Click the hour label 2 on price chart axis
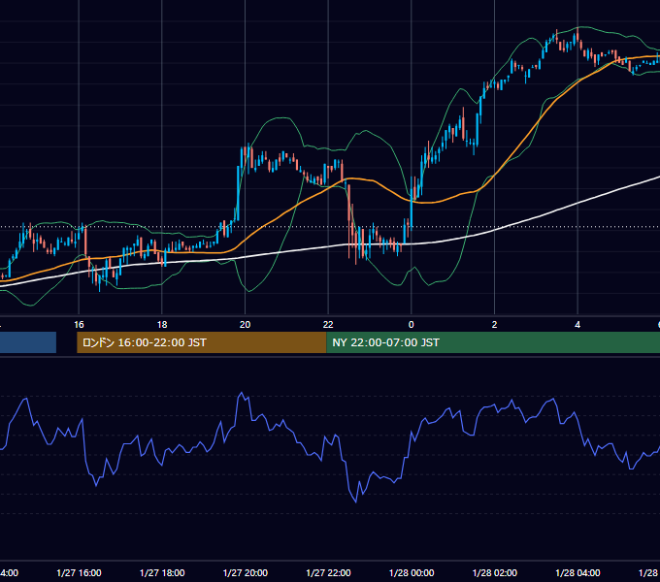Screen dimensions: 660x582 pyautogui.click(x=494, y=325)
